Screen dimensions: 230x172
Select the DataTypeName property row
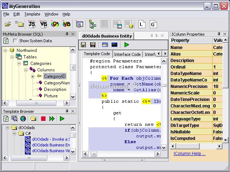tap(196, 74)
